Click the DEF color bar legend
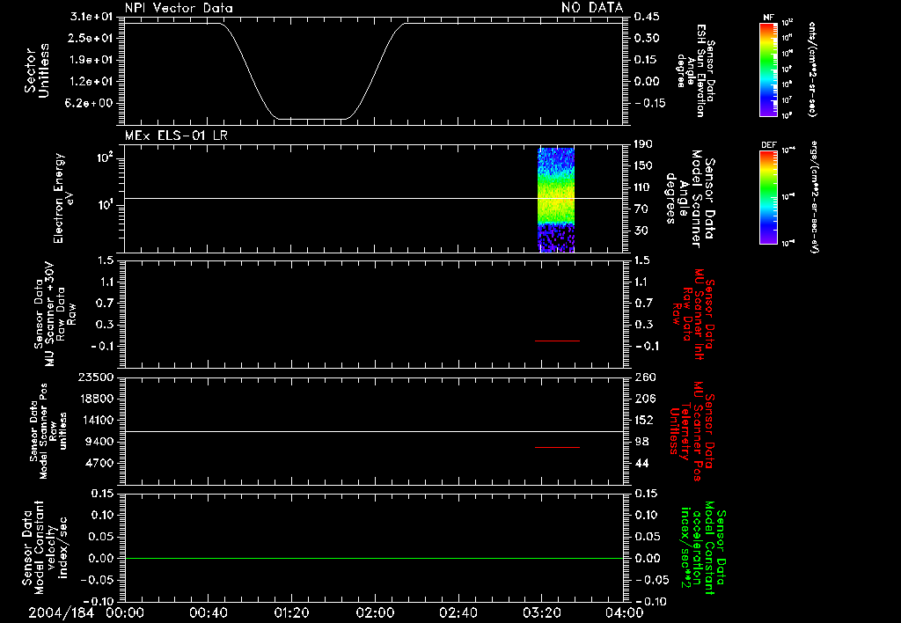 point(769,197)
